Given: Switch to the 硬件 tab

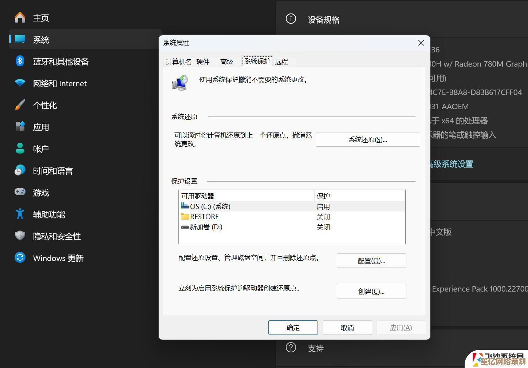Looking at the screenshot, I should (203, 62).
